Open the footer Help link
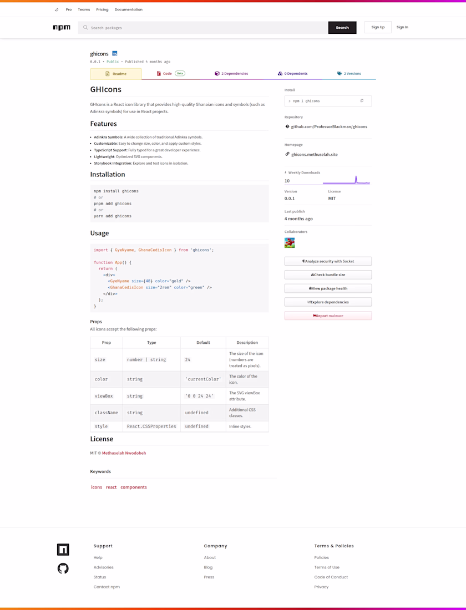This screenshot has height=610, width=466. coord(98,557)
